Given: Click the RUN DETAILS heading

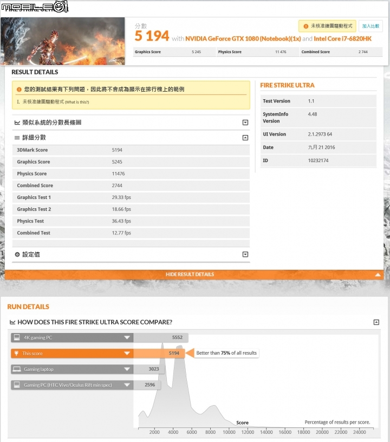Looking at the screenshot, I should pyautogui.click(x=28, y=307).
